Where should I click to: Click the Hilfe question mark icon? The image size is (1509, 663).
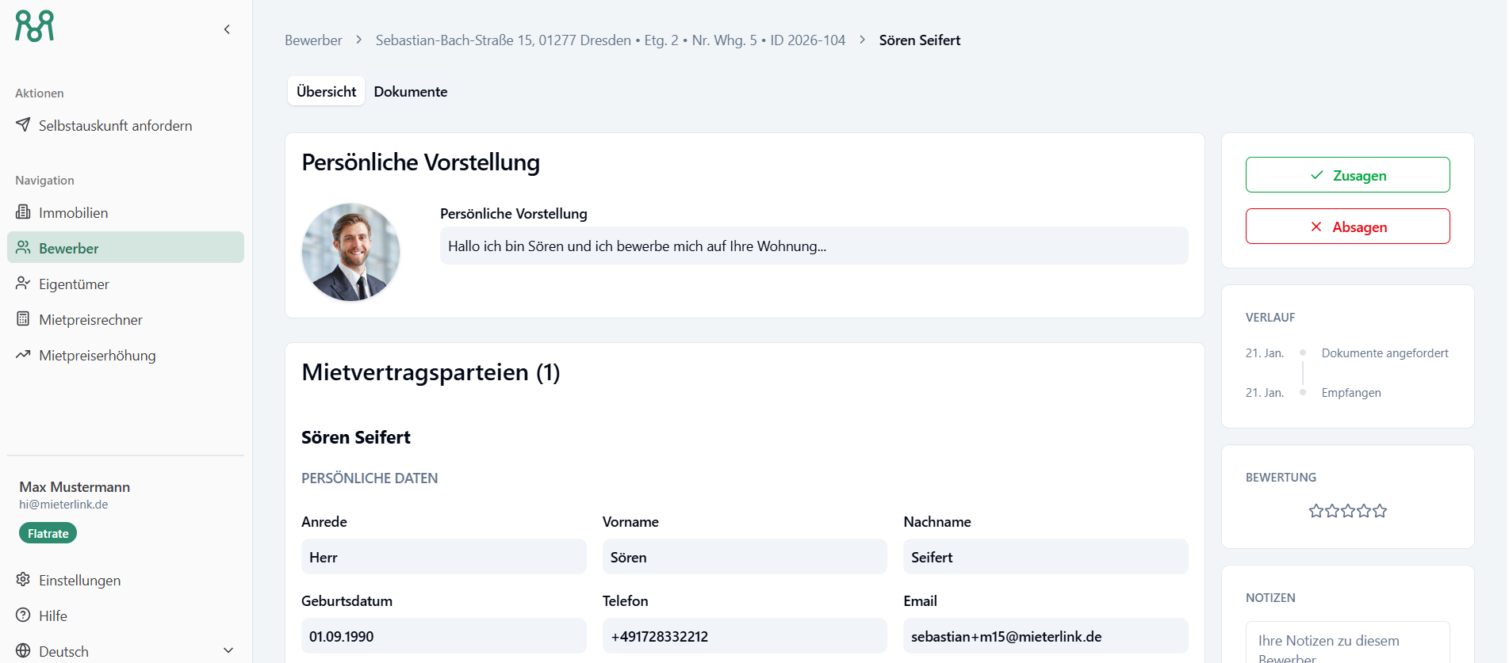[x=23, y=615]
